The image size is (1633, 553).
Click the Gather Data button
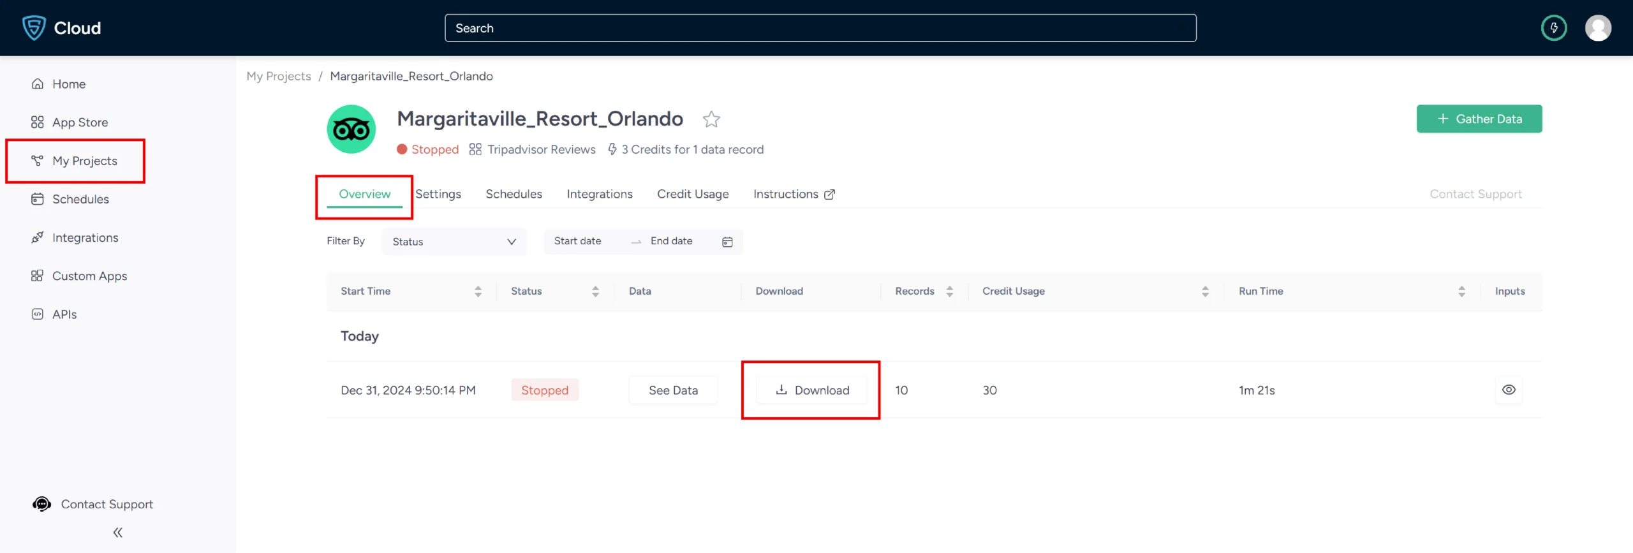1479,119
